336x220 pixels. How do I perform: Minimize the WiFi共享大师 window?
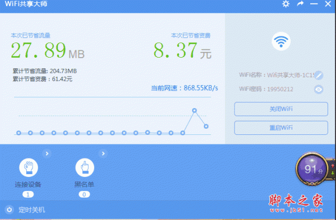point(314,4)
